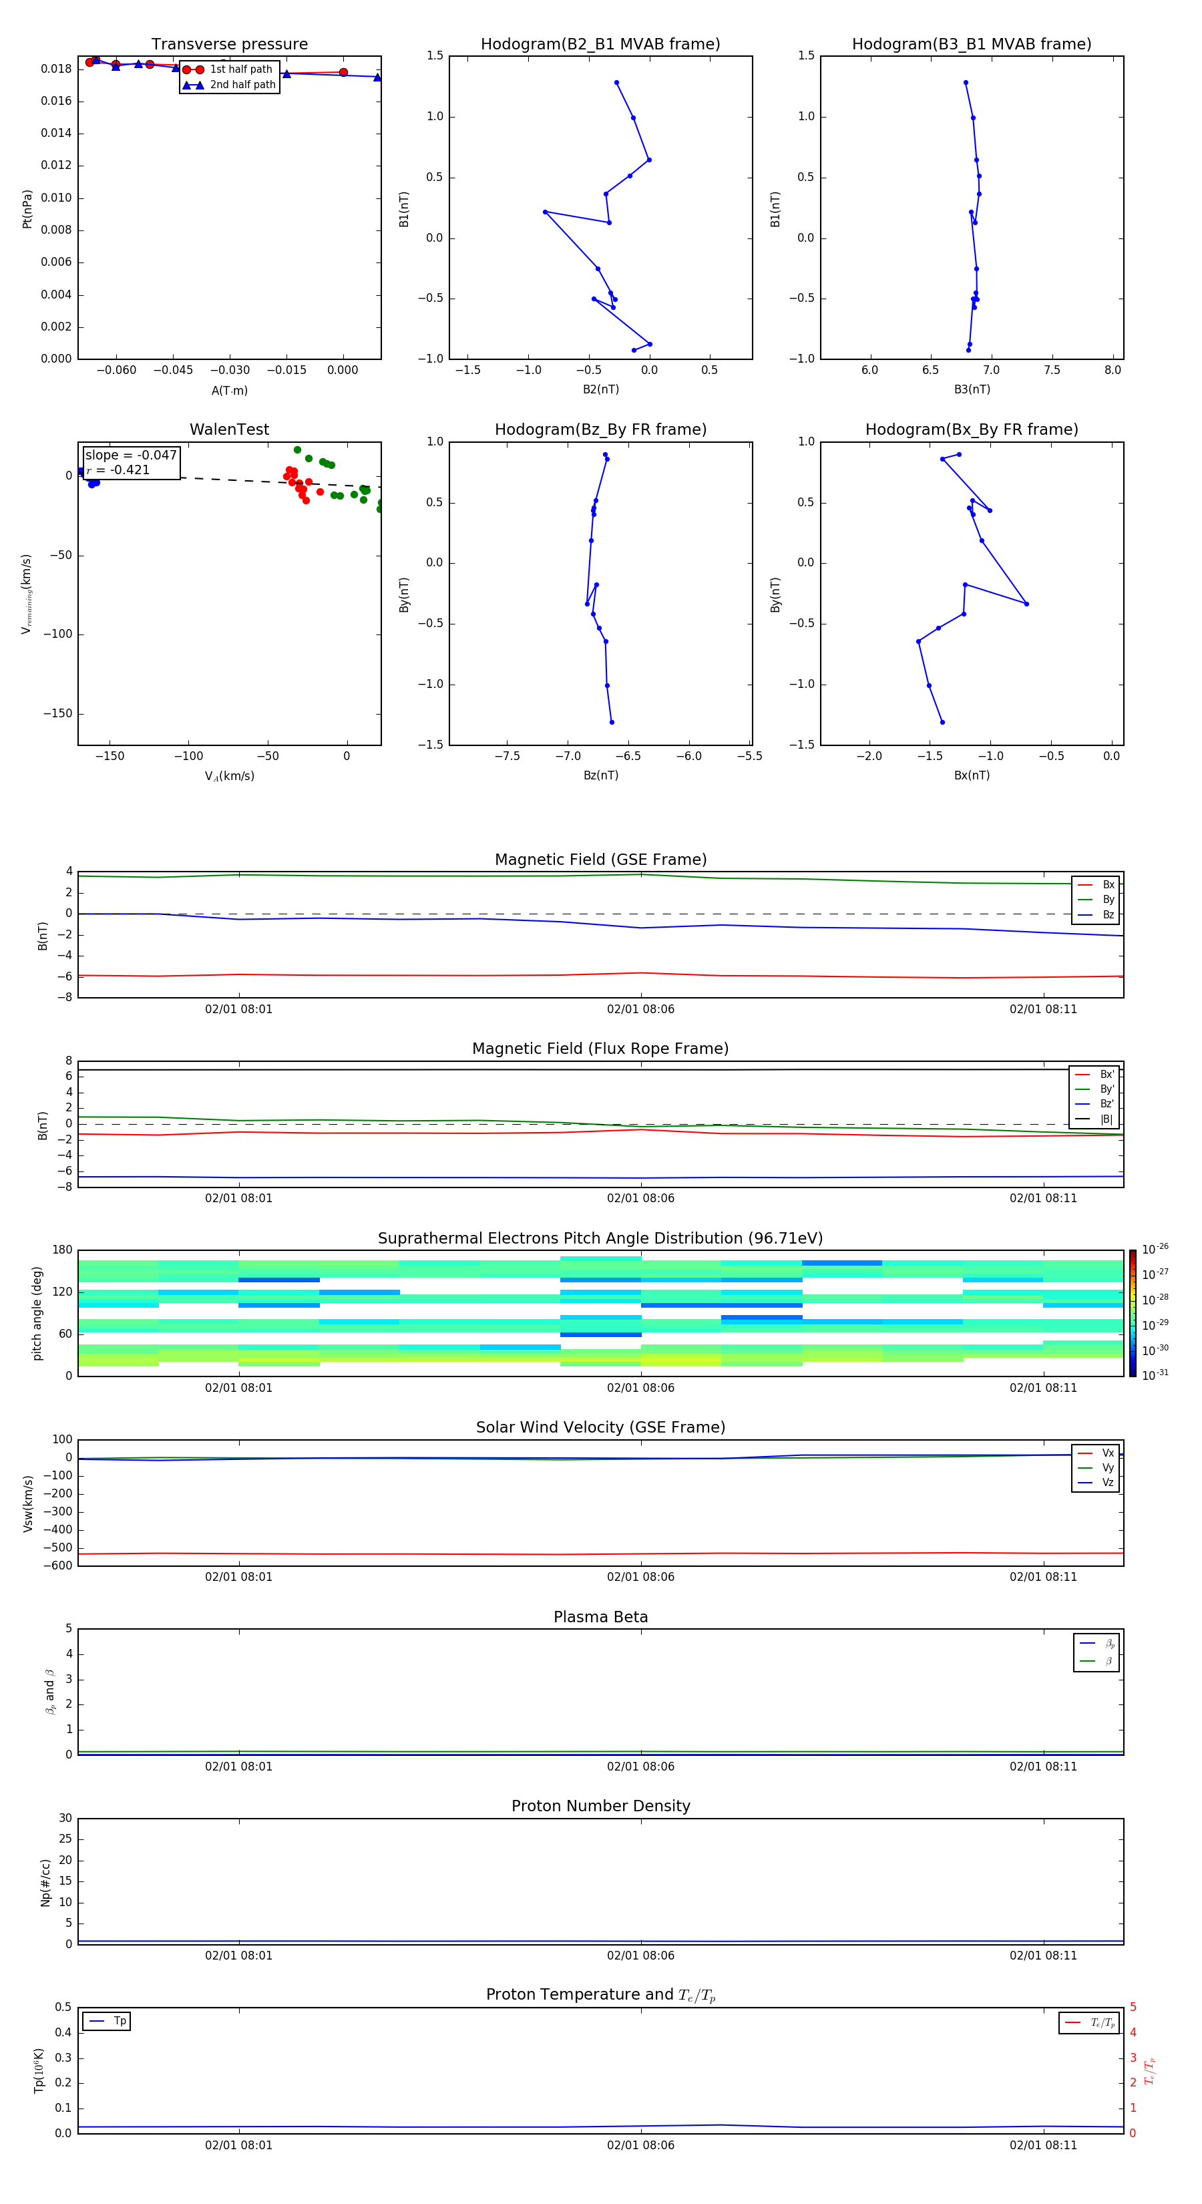The image size is (1202, 2204).
Task: Click the 'Plasma Beta' plot title
Action: pyautogui.click(x=600, y=1617)
